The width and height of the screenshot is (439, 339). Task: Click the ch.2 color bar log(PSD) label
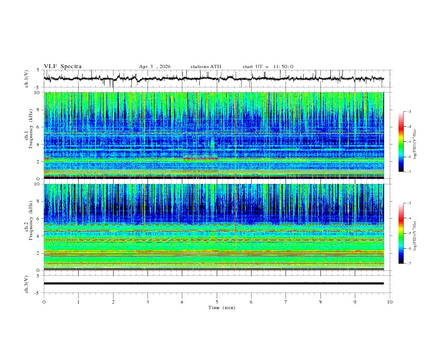click(415, 236)
